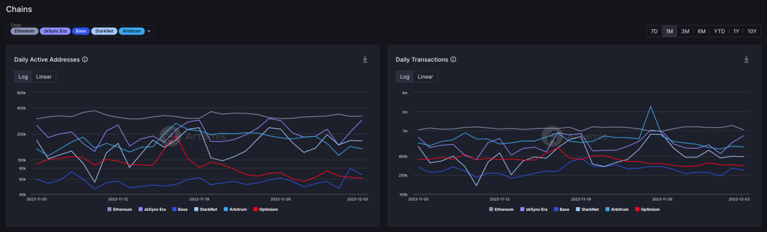Toggle Ethereum series in Active Addresses legend
Viewport: 767px width, 232px height.
[120, 209]
